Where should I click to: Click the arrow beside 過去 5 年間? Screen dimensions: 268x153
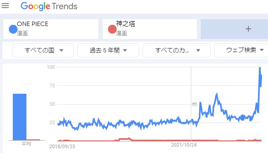pos(125,50)
